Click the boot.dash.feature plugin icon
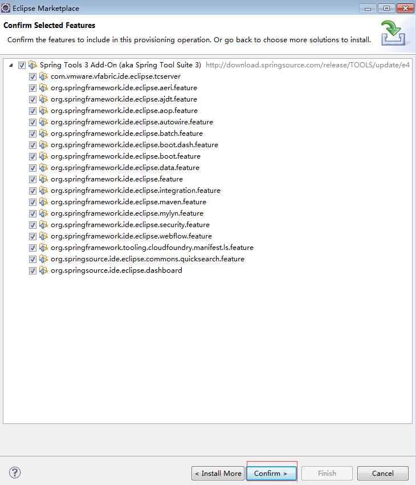The image size is (416, 485). pyautogui.click(x=43, y=145)
